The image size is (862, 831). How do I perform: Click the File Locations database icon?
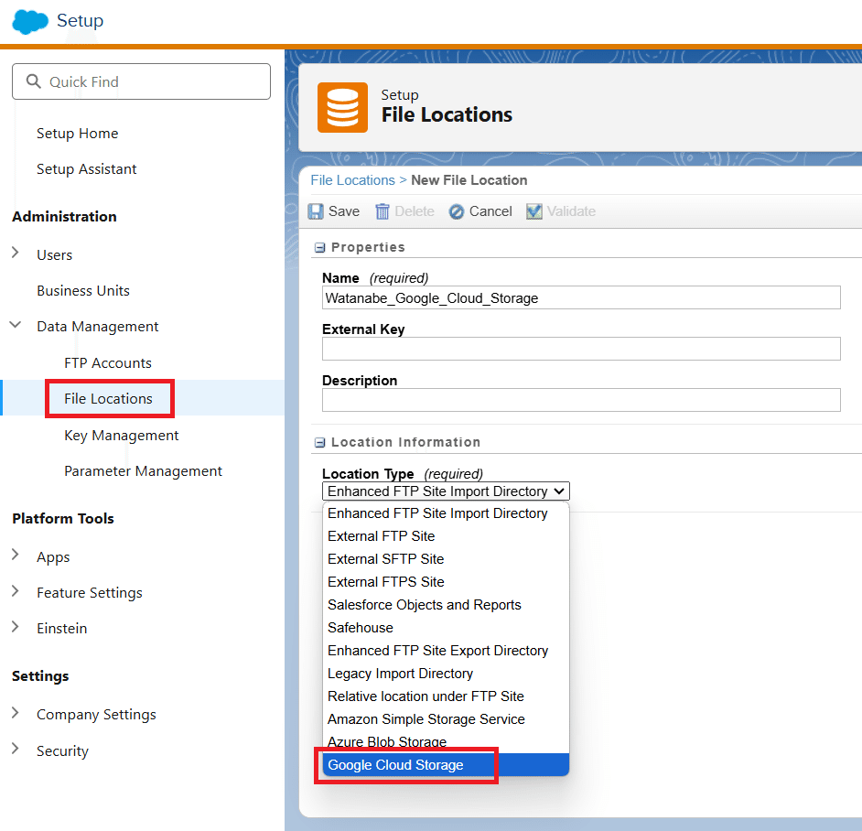[x=342, y=107]
